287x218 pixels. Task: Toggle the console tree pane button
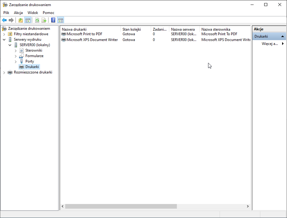pyautogui.click(x=28, y=20)
